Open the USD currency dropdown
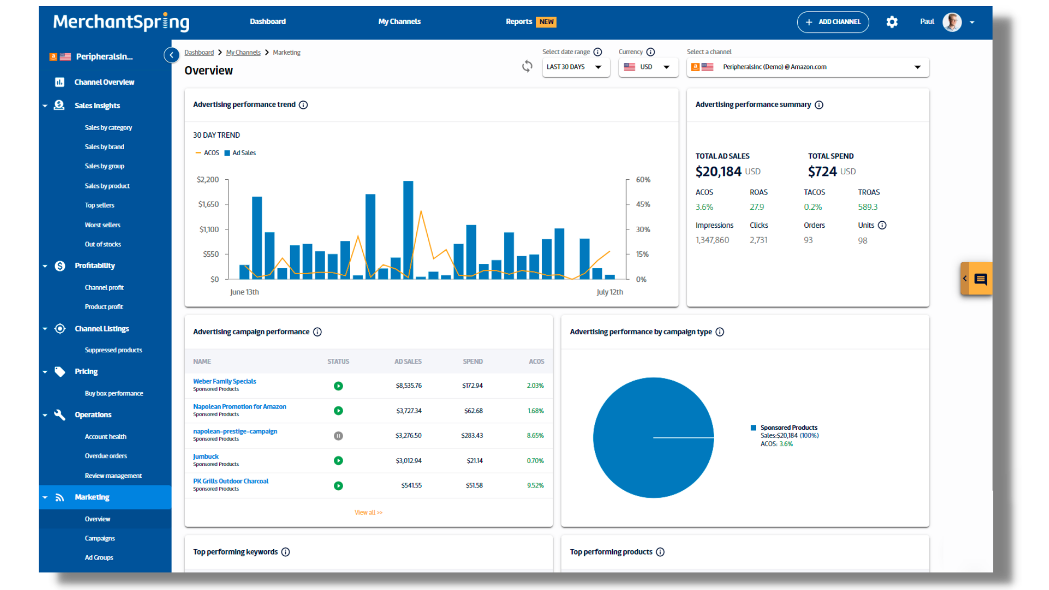The height and width of the screenshot is (590, 1049). (x=648, y=67)
